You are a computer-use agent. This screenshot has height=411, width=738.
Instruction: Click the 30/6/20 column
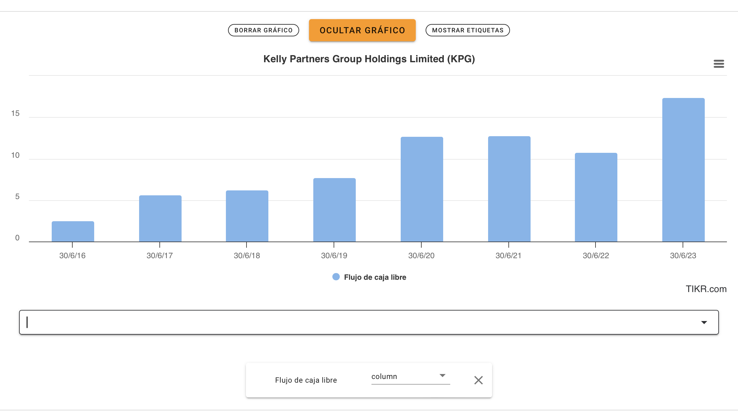[x=422, y=189]
